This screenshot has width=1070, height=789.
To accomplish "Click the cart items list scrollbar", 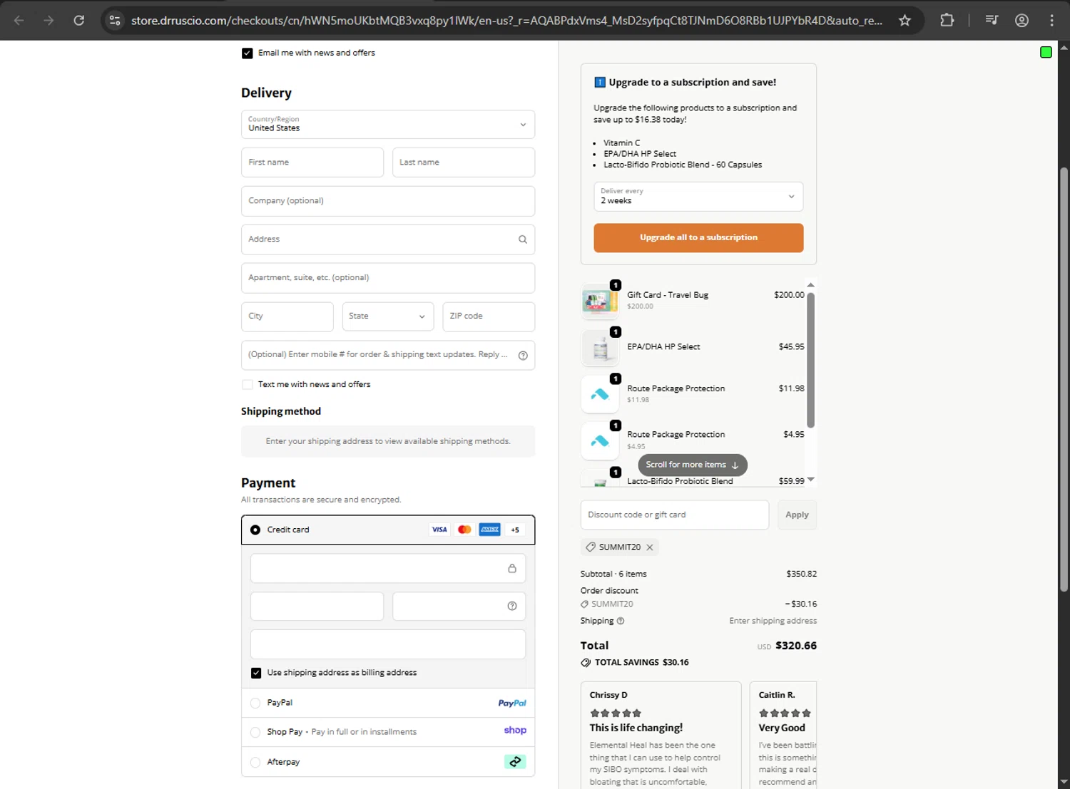I will click(810, 360).
